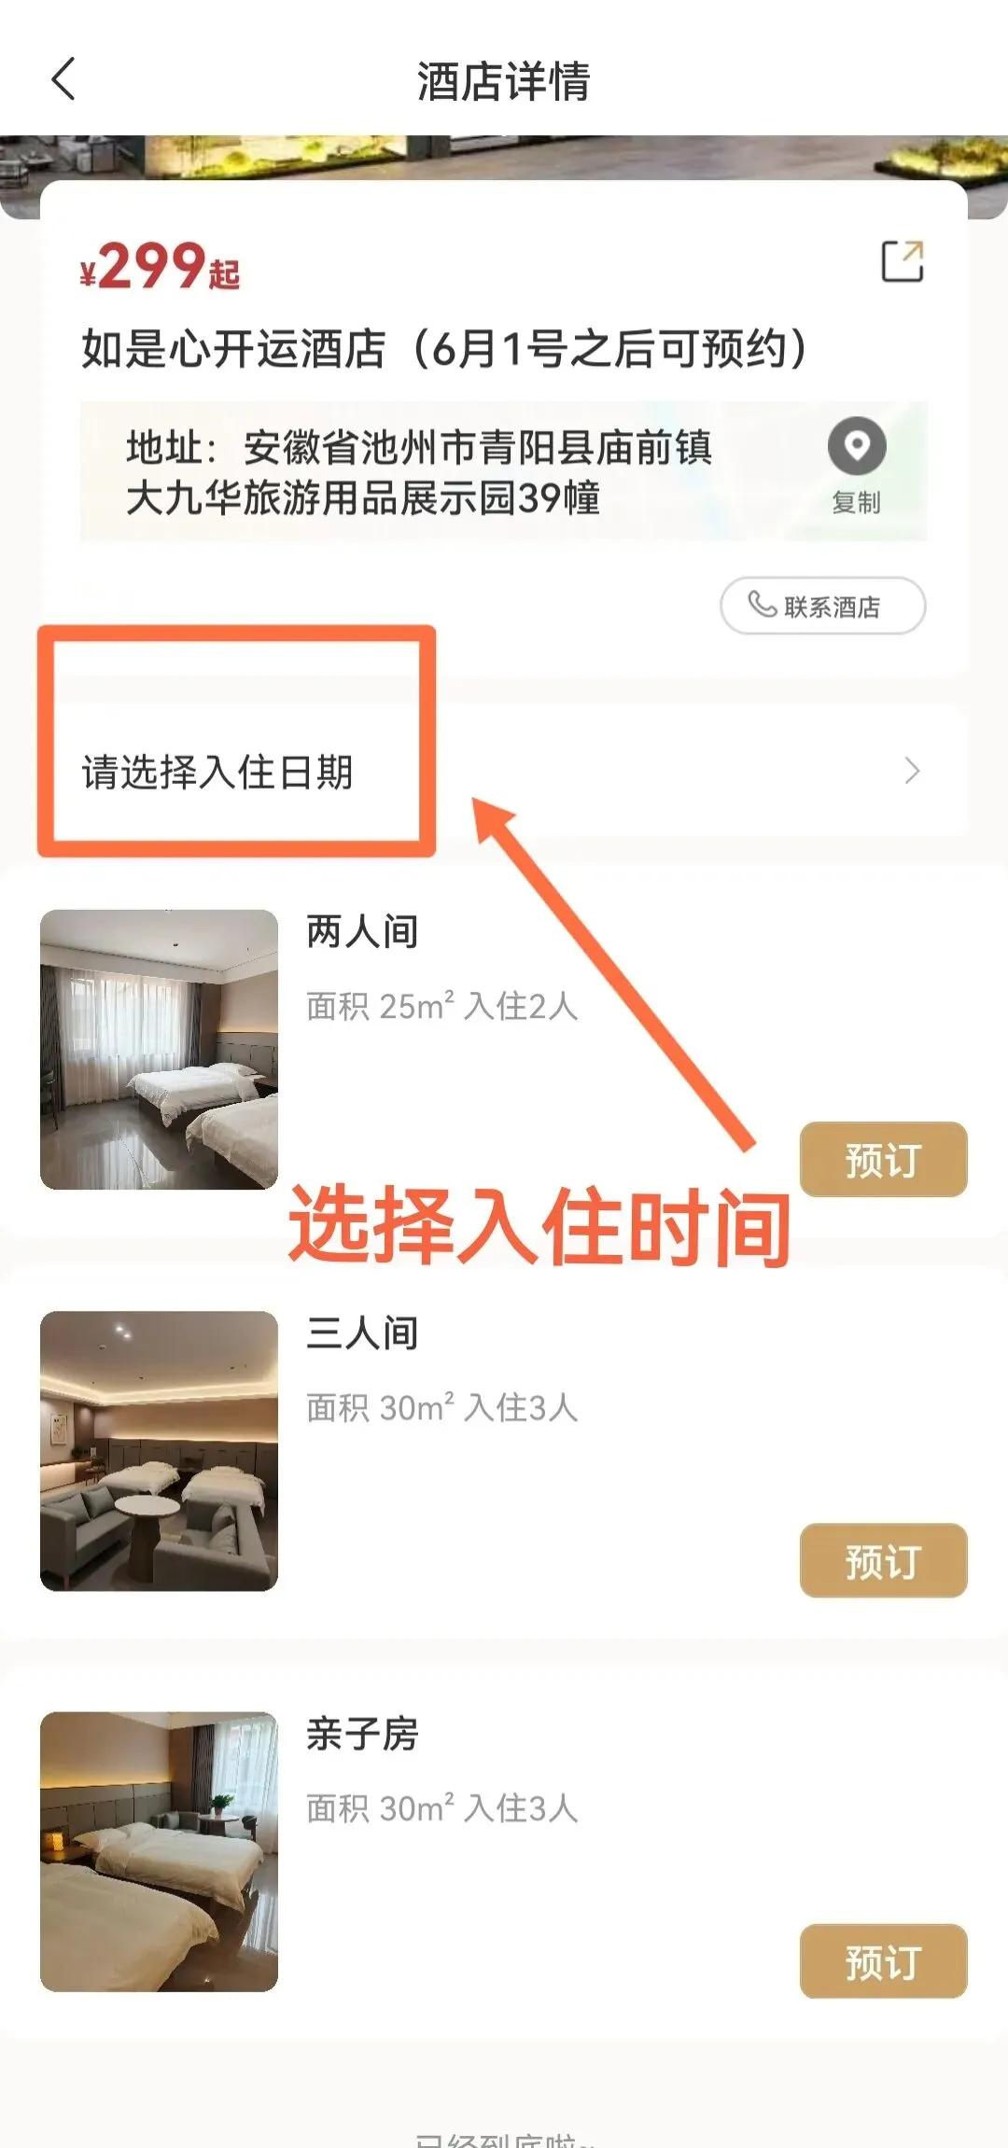Contact the hotel with 联系酒店 button
1008x2148 pixels.
pos(823,606)
